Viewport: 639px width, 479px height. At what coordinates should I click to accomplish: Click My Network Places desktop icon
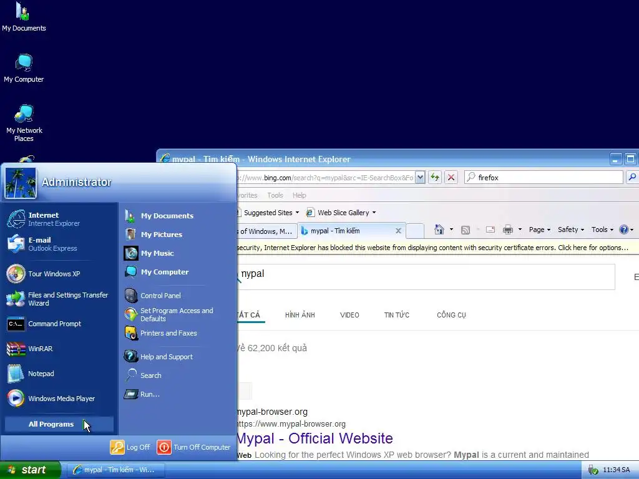point(24,123)
